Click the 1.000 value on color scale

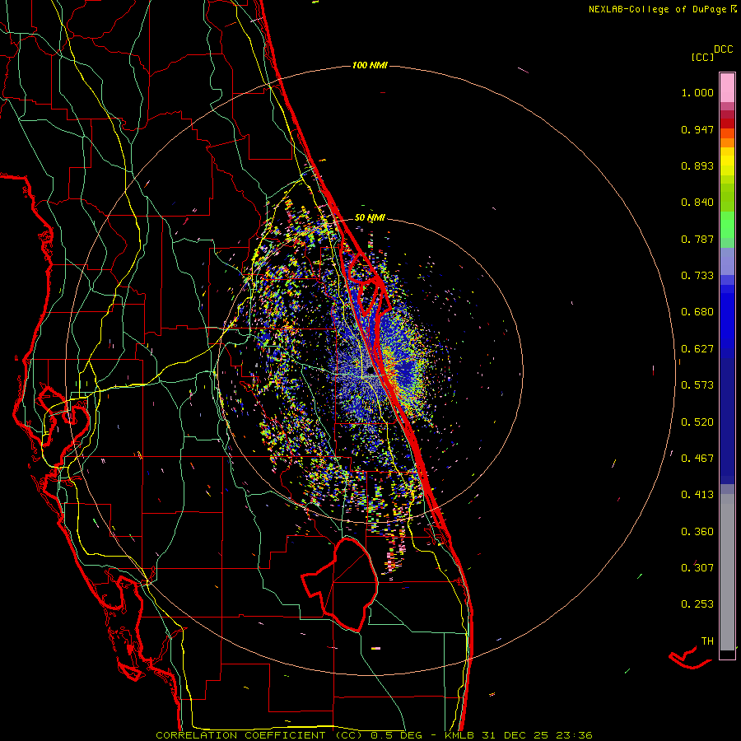[x=697, y=92]
